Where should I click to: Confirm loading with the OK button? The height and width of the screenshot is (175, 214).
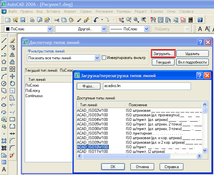click(x=113, y=167)
